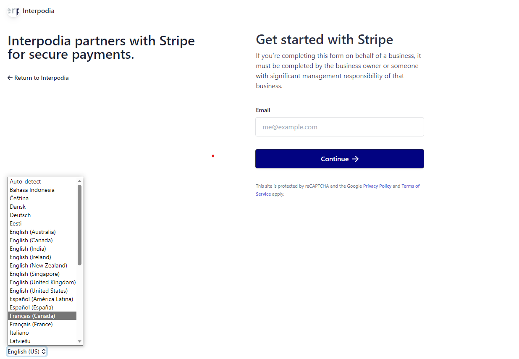Select English (United States) option
The width and height of the screenshot is (519, 359).
39,291
